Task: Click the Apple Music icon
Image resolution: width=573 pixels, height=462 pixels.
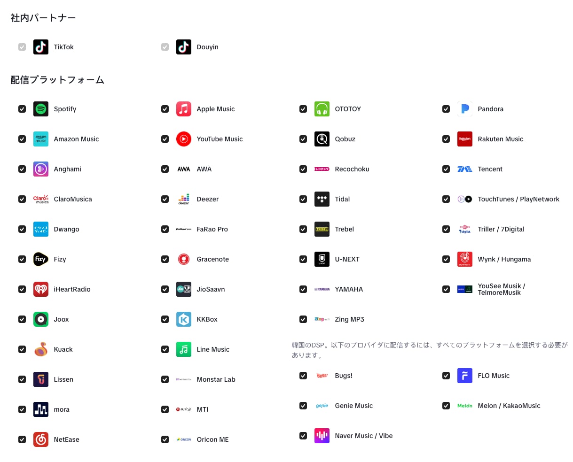Action: click(x=184, y=109)
